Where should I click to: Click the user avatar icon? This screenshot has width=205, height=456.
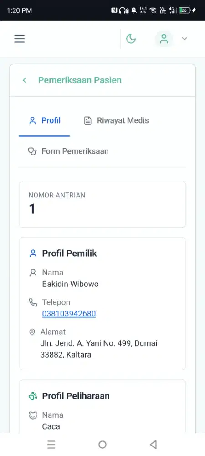point(164,39)
